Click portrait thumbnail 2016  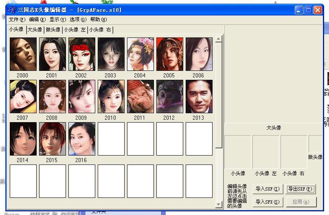coord(81,139)
